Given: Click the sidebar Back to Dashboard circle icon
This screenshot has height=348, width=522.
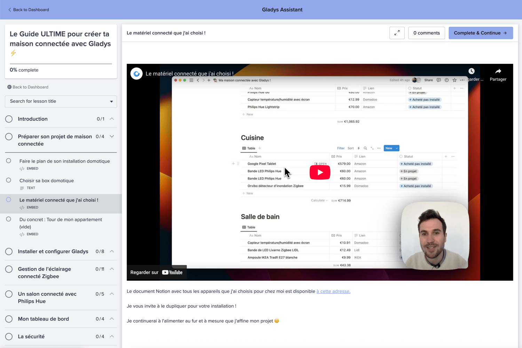Looking at the screenshot, I should [9, 87].
